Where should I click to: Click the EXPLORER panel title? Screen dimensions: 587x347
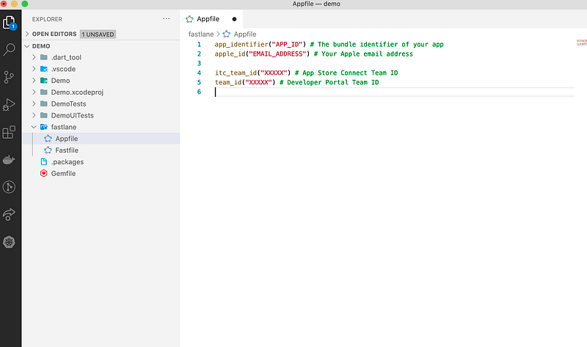[x=47, y=19]
